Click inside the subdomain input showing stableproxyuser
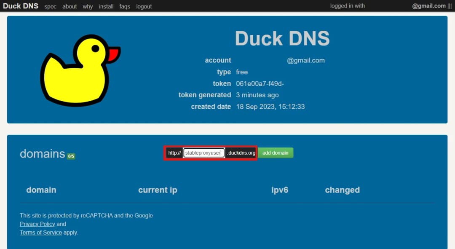 204,153
